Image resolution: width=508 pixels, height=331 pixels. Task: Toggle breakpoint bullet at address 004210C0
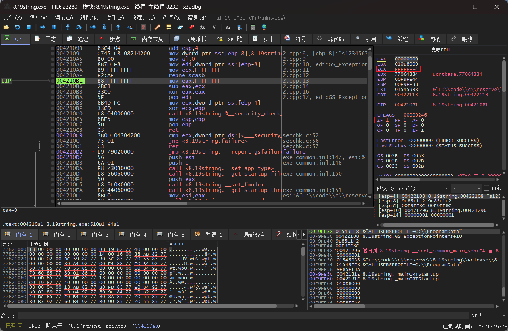pyautogui.click(x=53, y=114)
